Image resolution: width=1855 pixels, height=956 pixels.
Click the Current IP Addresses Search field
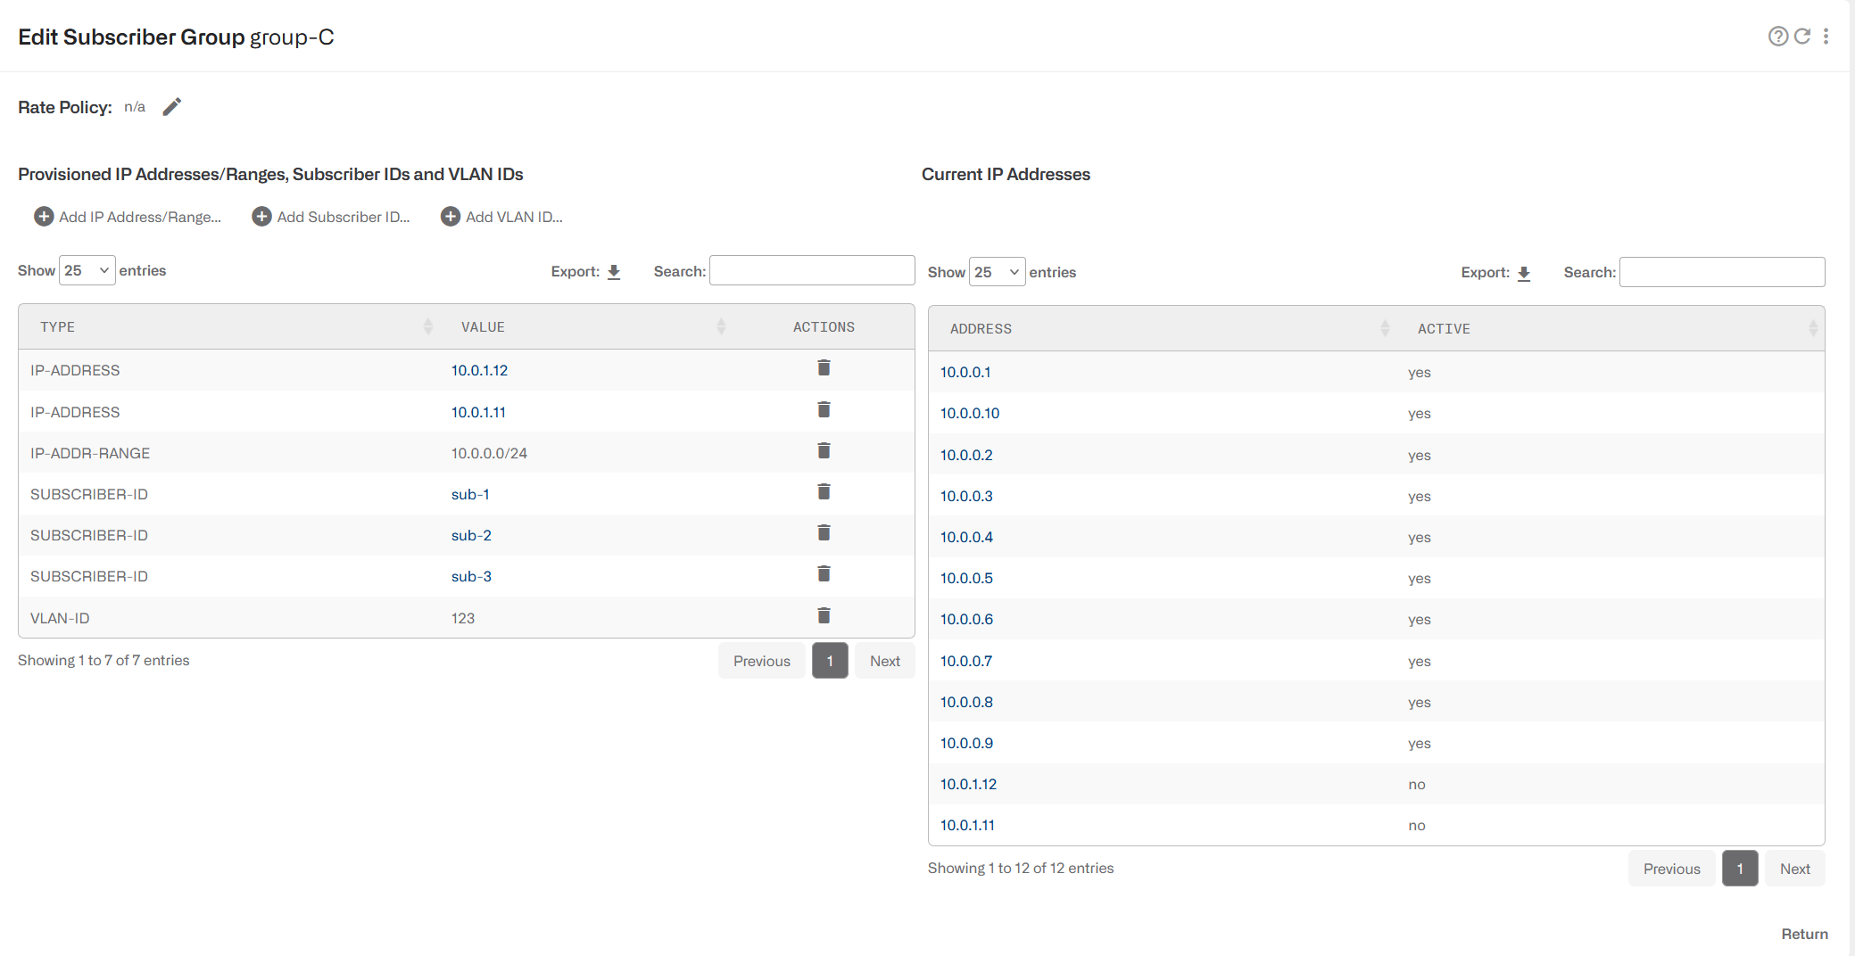[1722, 272]
